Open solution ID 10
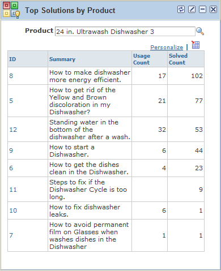This screenshot has height=271, width=221. [13, 210]
